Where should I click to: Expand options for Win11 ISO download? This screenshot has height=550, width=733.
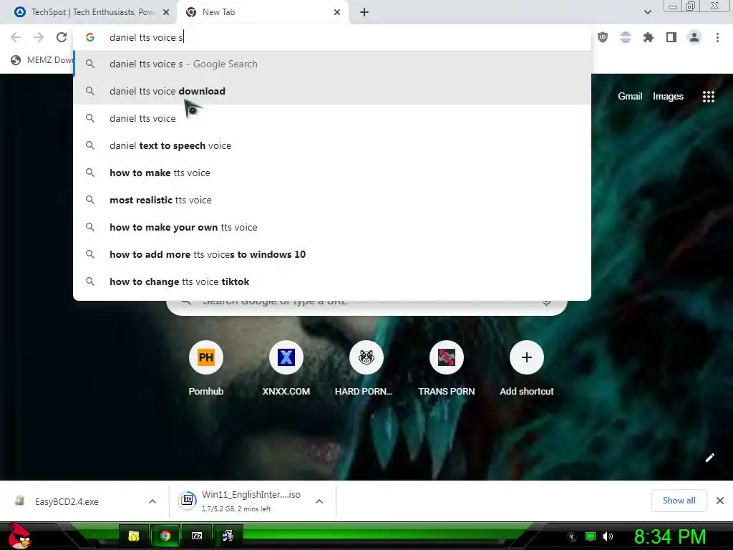(319, 501)
